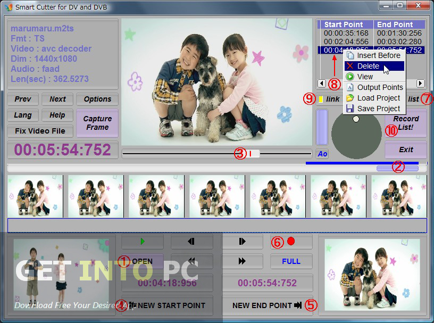Set NEW END POINT
Screen dimensions: 434x323
tap(268, 305)
